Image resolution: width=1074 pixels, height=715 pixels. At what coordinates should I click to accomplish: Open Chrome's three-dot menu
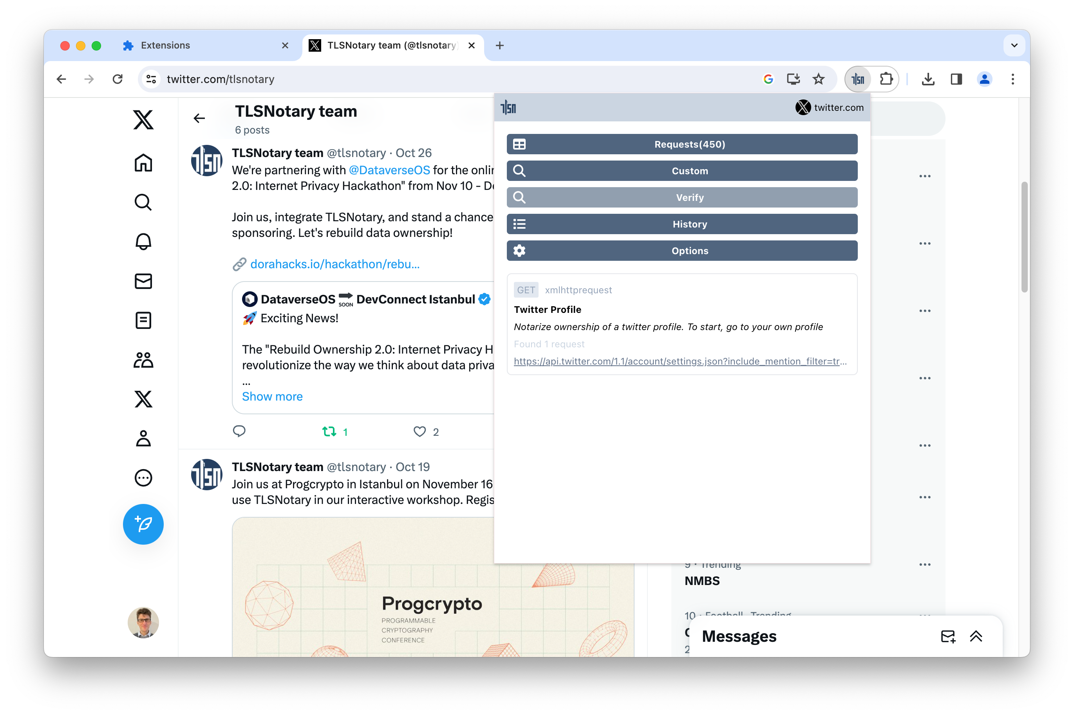[x=1013, y=79]
